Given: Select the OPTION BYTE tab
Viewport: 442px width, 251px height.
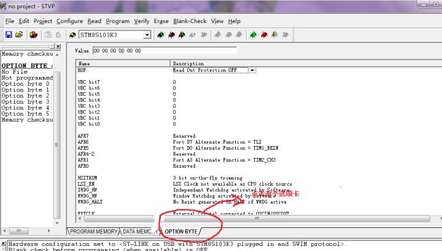Looking at the screenshot, I should tap(181, 232).
